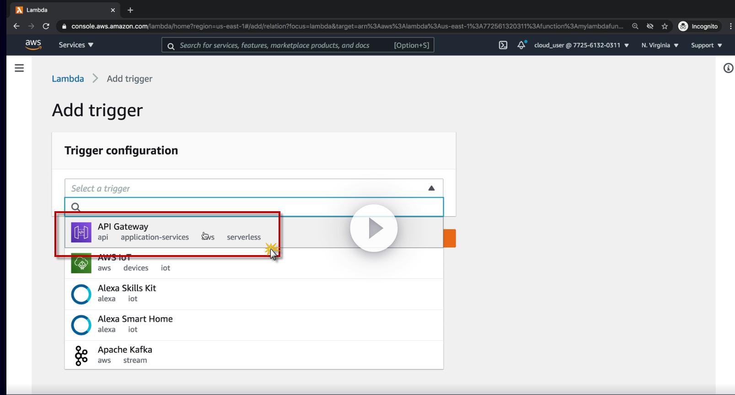Click the trigger filter search box
Screen dimensions: 735x395
pos(254,207)
